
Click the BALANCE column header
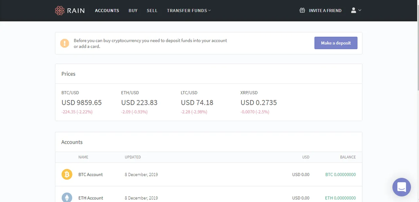[348, 157]
